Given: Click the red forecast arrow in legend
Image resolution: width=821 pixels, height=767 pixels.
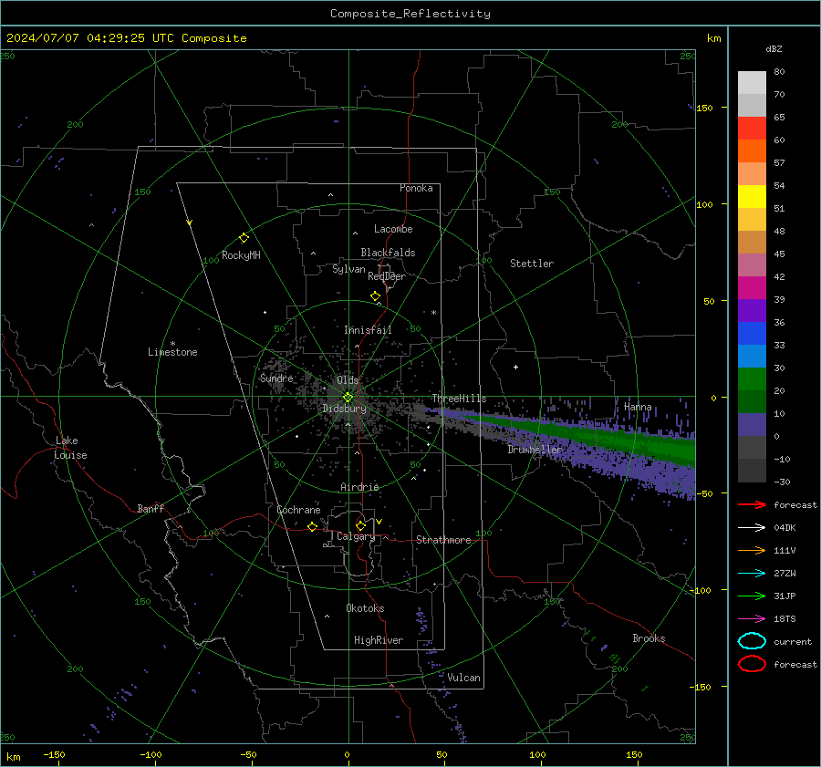Looking at the screenshot, I should pos(752,504).
